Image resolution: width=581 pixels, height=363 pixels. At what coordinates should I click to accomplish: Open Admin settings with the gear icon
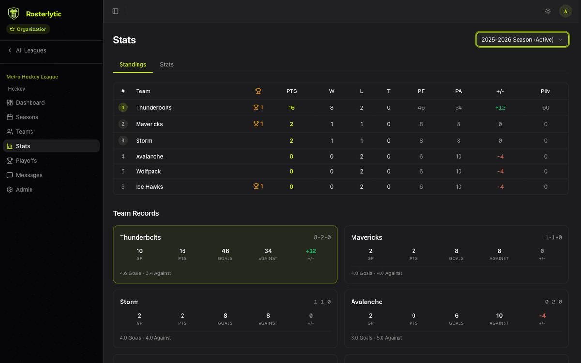click(x=11, y=189)
